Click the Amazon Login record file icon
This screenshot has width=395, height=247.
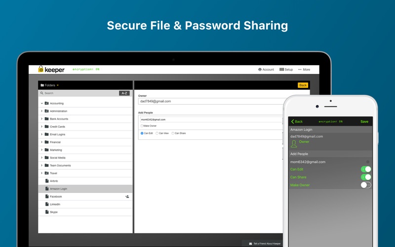(47, 189)
